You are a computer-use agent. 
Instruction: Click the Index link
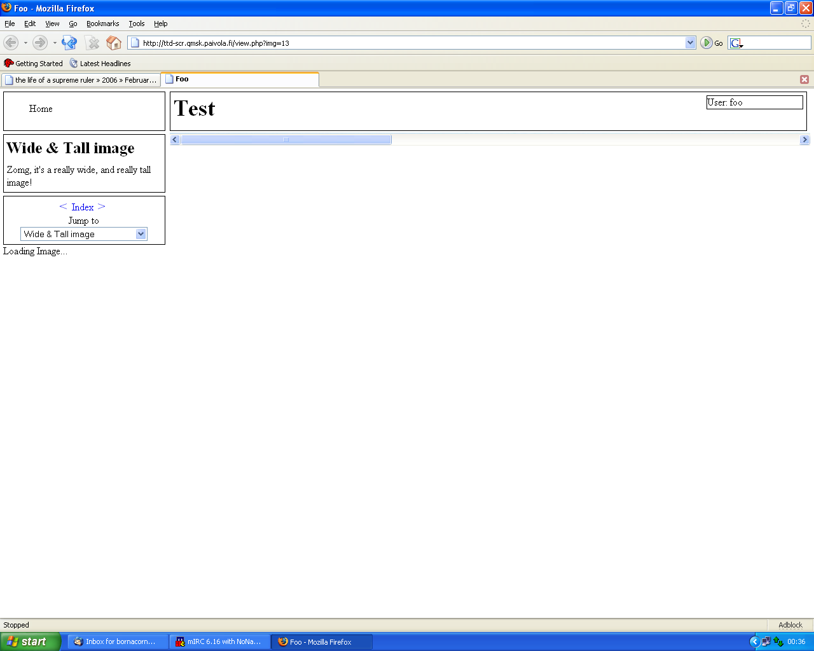pyautogui.click(x=82, y=207)
